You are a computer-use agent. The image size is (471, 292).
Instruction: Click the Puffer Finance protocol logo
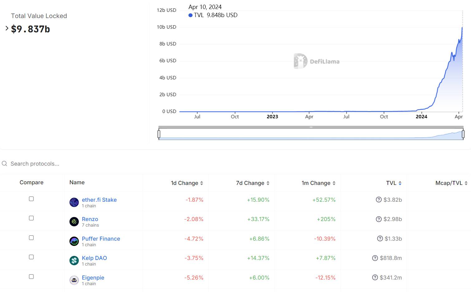[x=74, y=241]
